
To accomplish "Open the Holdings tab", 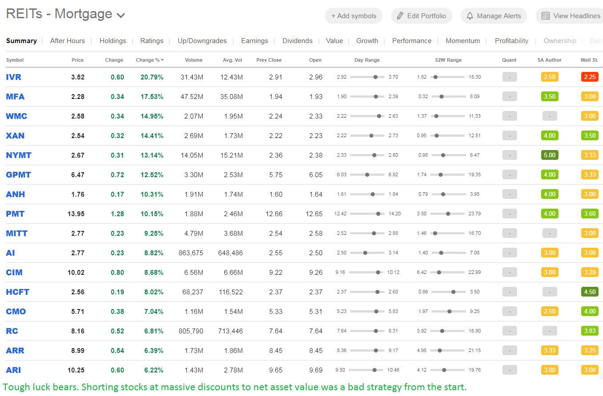I will [x=113, y=41].
